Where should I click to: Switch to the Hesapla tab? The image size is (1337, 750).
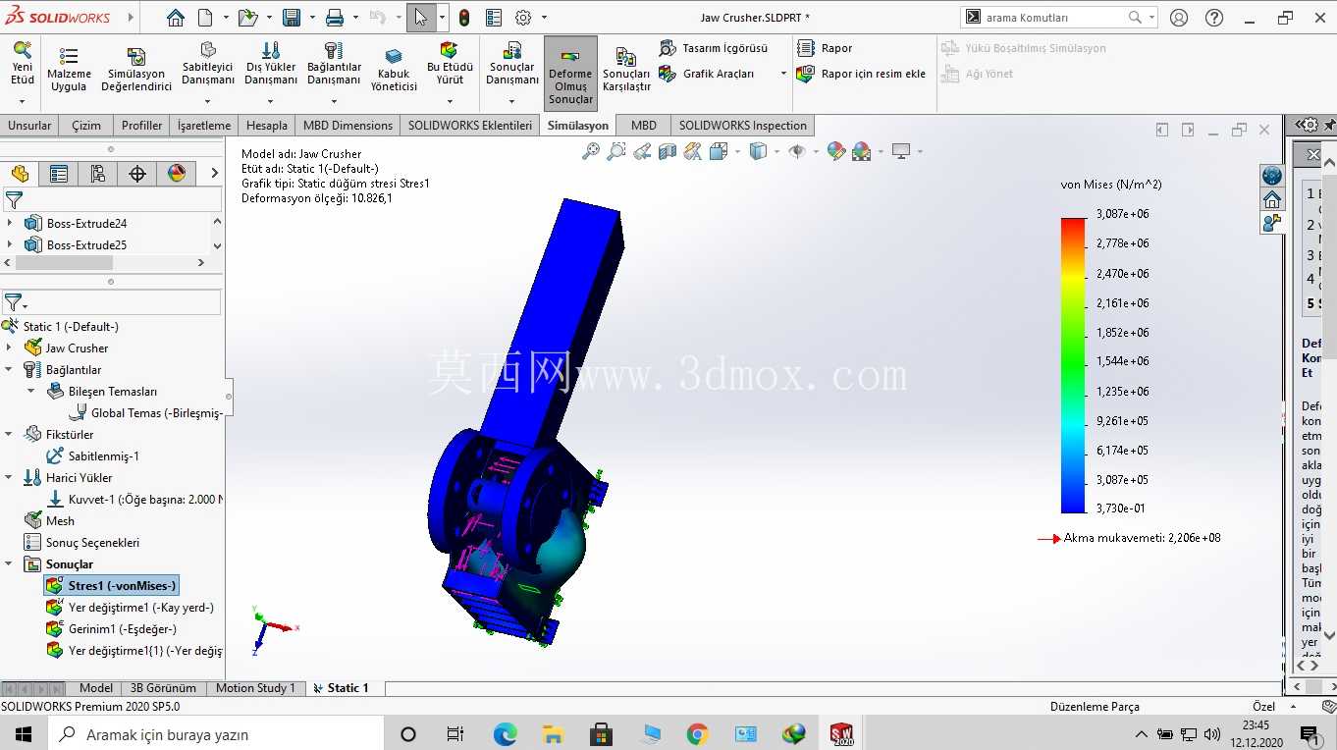(267, 125)
